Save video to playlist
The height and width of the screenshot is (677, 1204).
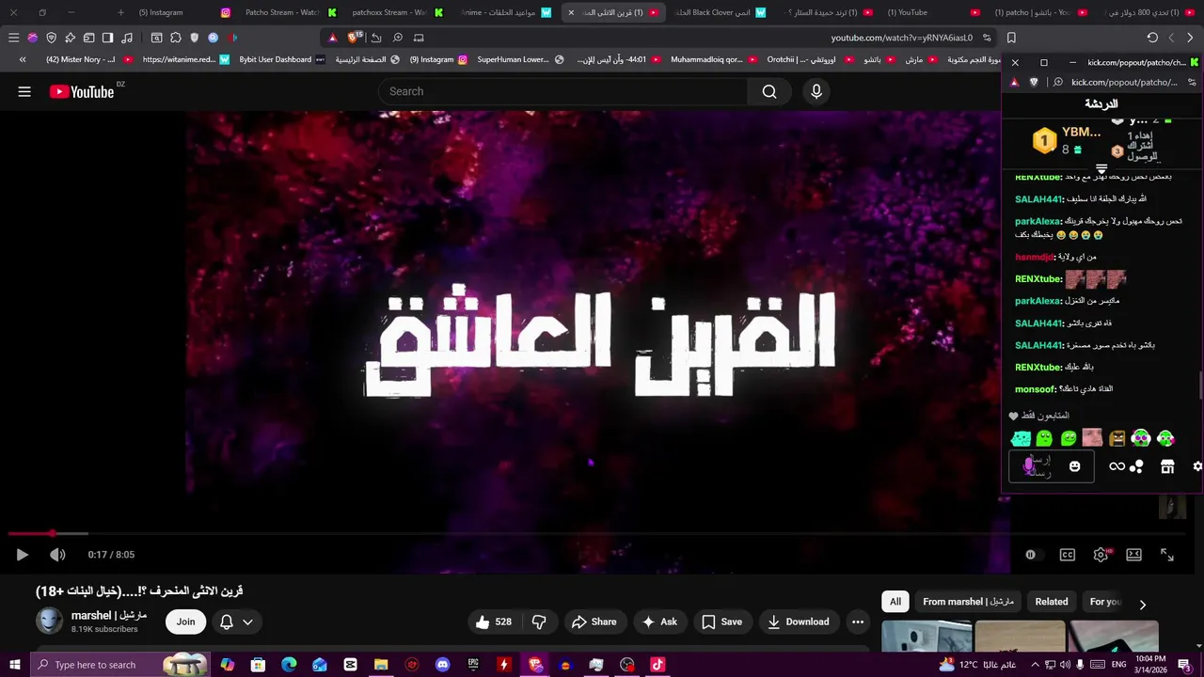721,622
